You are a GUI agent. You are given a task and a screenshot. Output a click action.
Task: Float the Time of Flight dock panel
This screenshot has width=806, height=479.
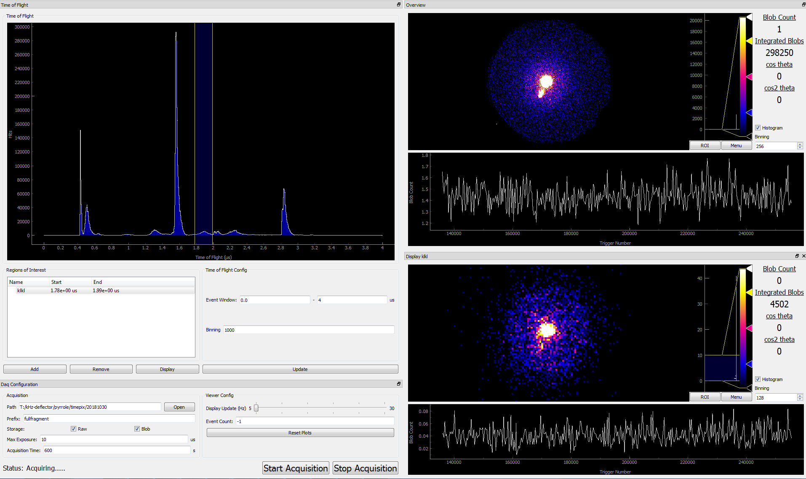pyautogui.click(x=398, y=5)
